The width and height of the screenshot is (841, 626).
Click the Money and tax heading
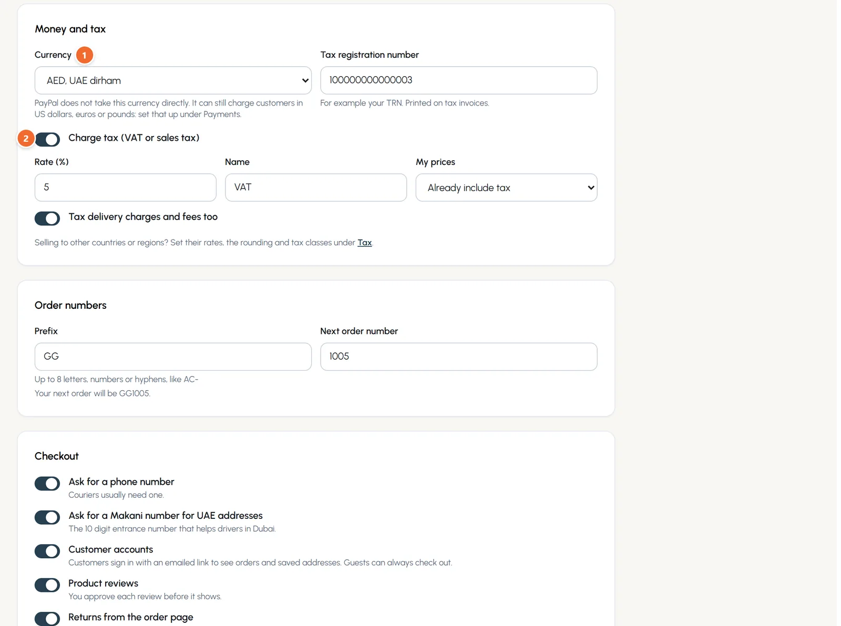click(x=70, y=29)
